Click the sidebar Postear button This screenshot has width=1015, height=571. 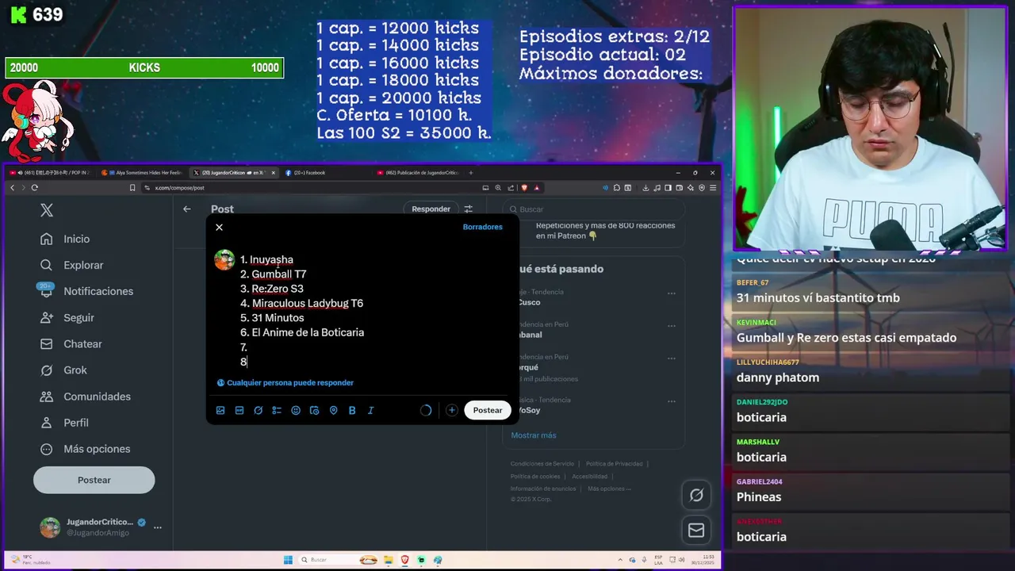coord(94,480)
